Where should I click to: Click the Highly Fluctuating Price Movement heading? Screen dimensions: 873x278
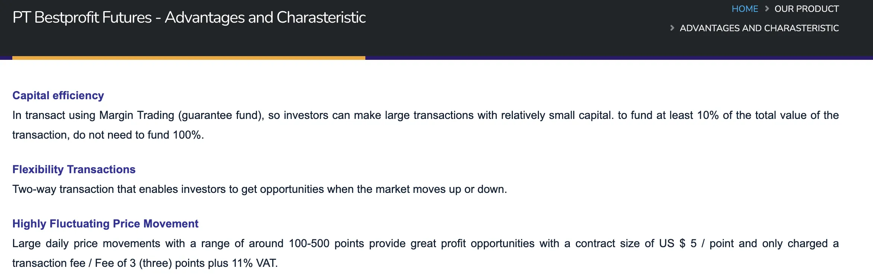click(x=105, y=224)
